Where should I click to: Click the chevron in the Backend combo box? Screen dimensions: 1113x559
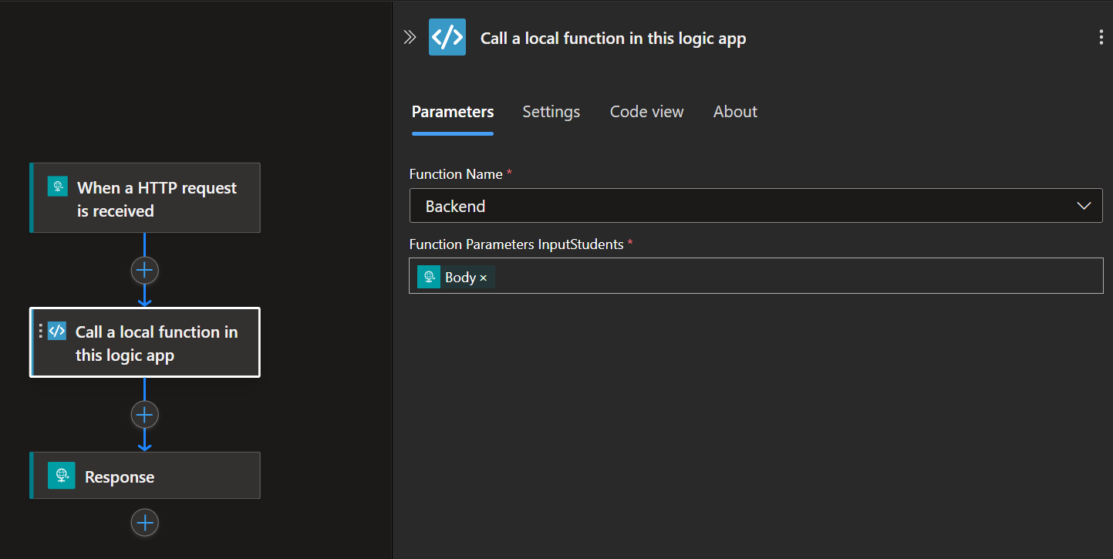[x=1084, y=205]
